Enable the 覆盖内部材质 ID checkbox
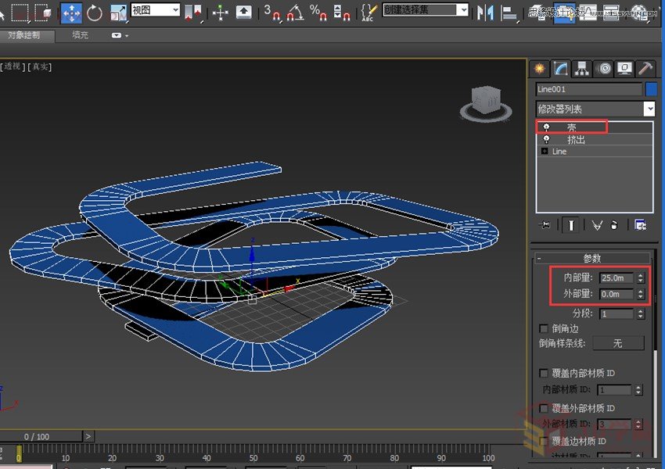Image resolution: width=665 pixels, height=469 pixels. pos(543,374)
